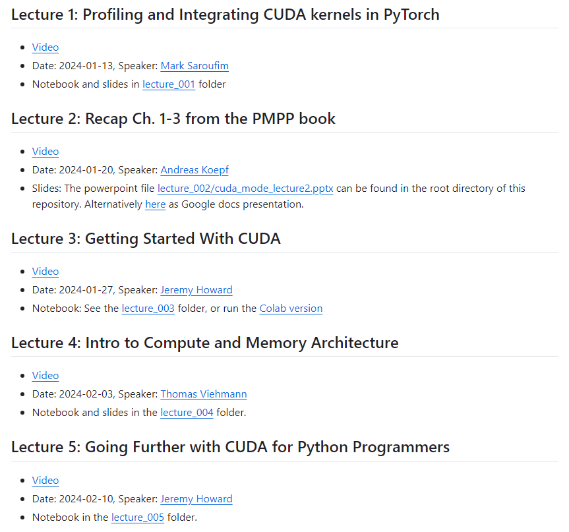This screenshot has width=569, height=532.
Task: Open Jeremy Howard link under Lecture 3
Action: pyautogui.click(x=196, y=290)
